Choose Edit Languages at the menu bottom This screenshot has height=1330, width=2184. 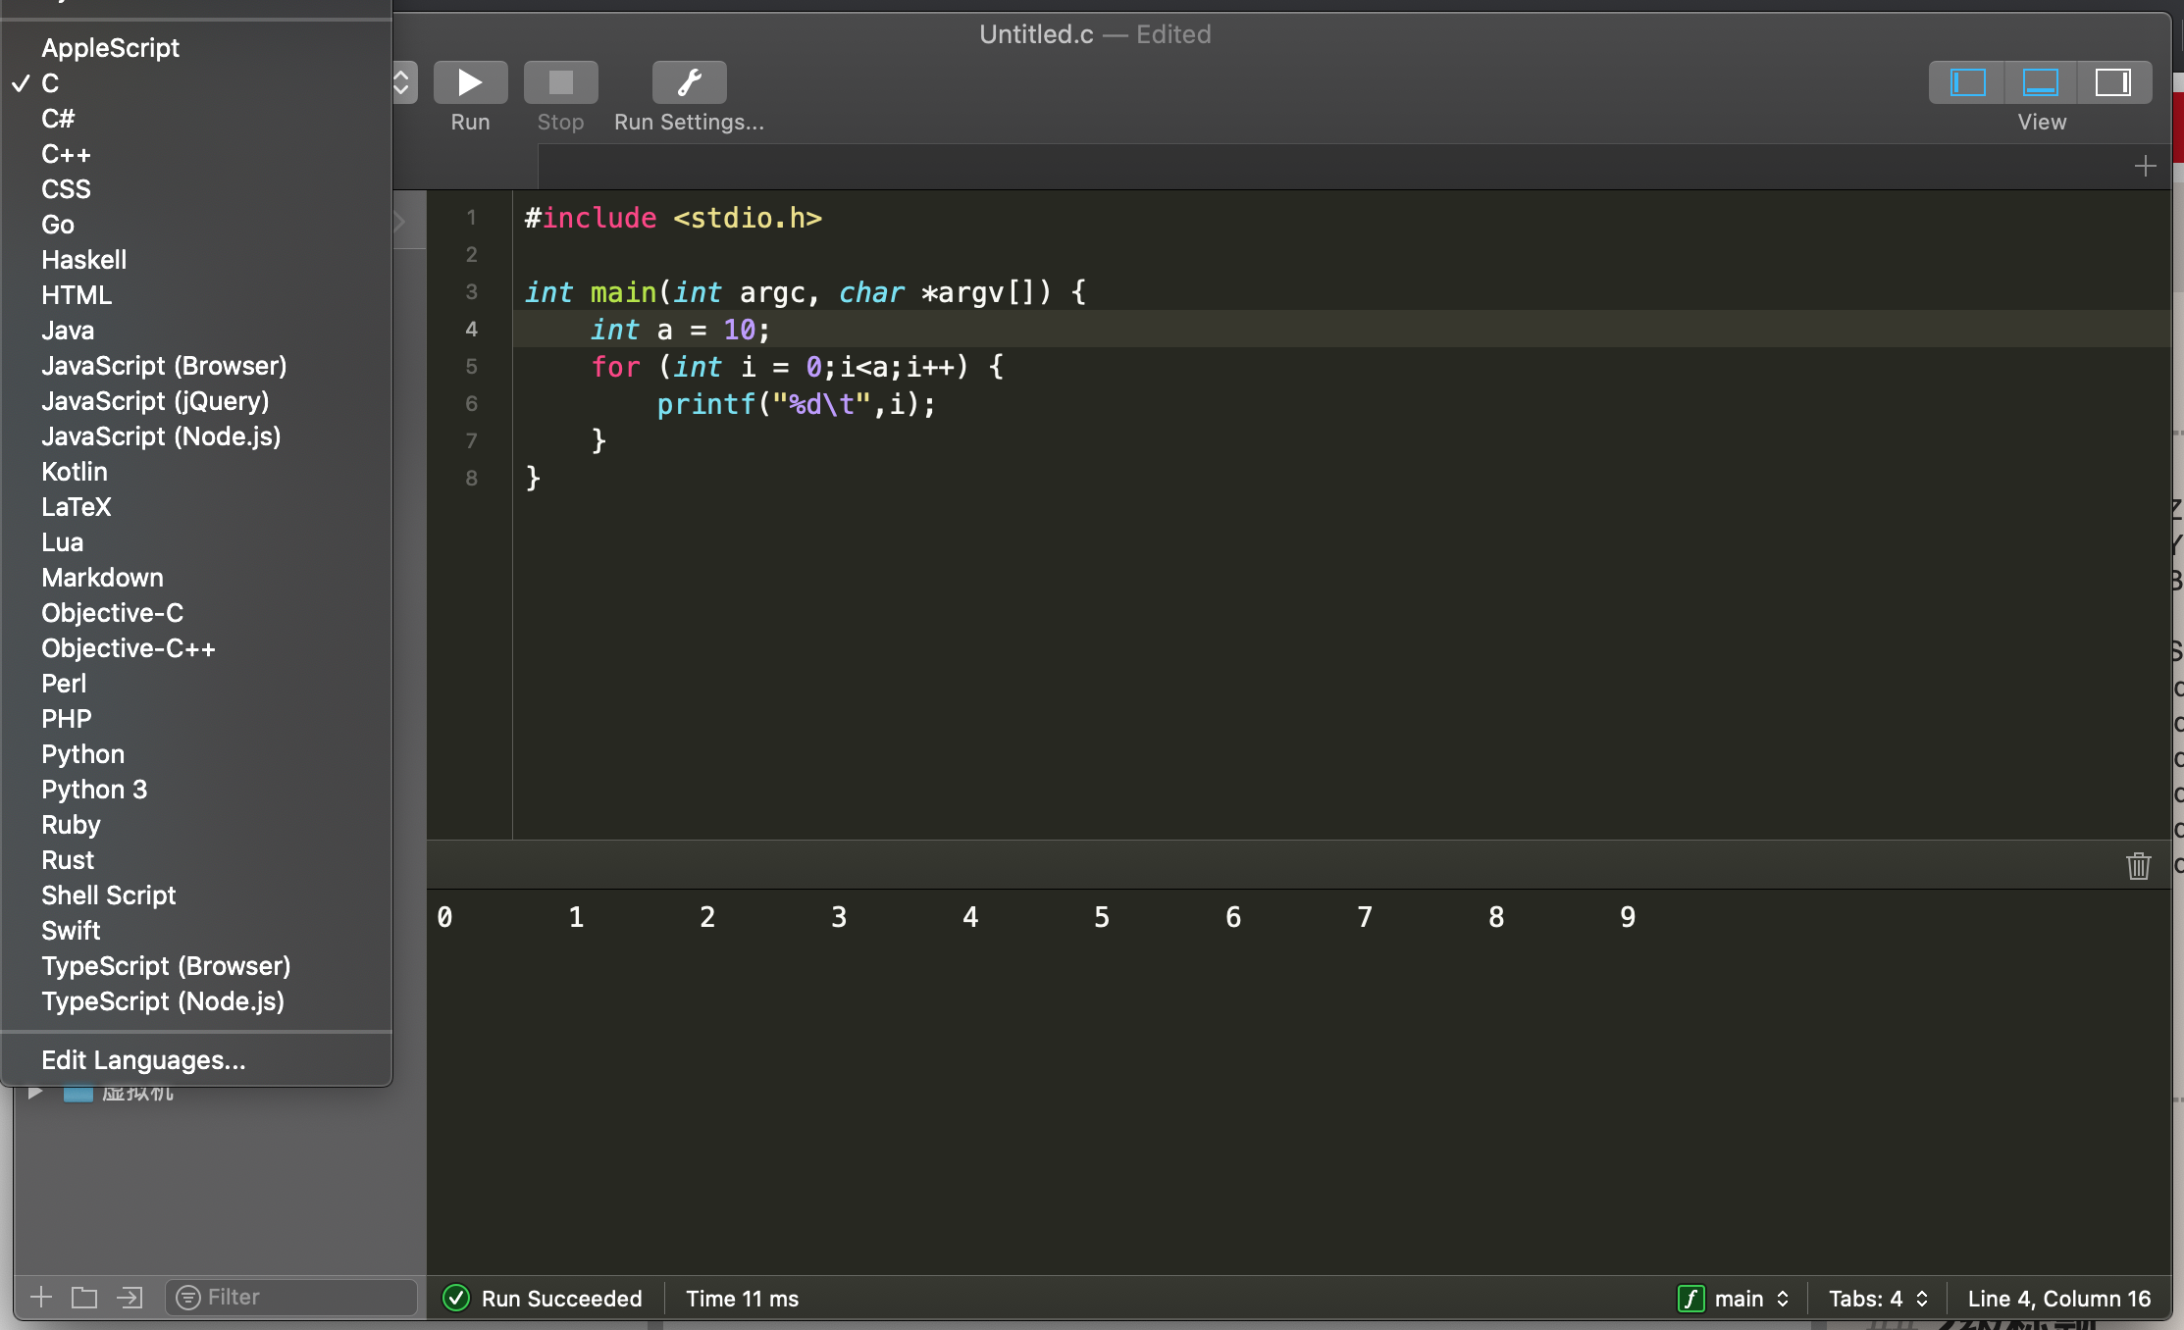[x=143, y=1060]
